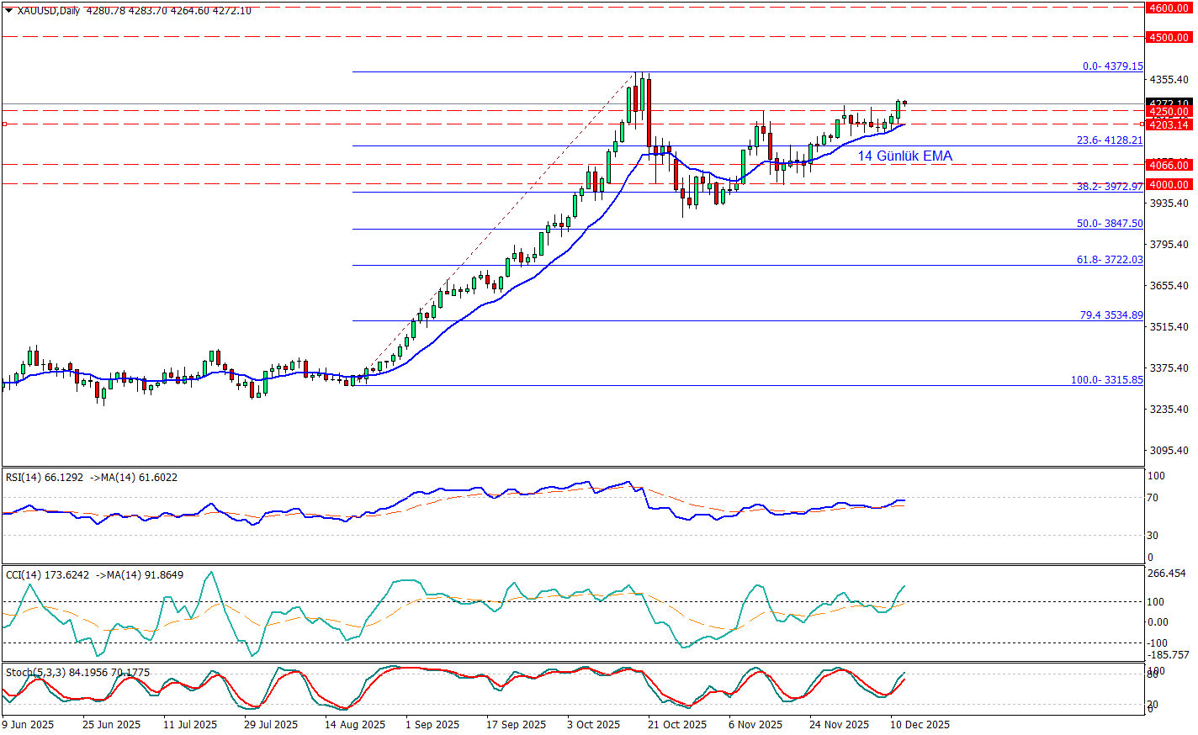Screen dimensions: 1198x735
Task: Select the red 4500.00 price label
Action: [1169, 37]
